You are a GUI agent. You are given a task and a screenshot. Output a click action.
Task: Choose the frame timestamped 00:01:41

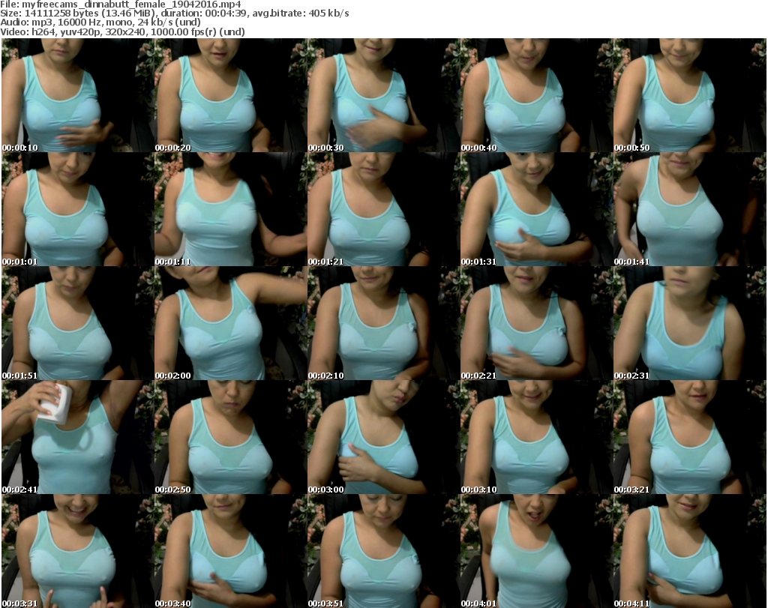690,209
